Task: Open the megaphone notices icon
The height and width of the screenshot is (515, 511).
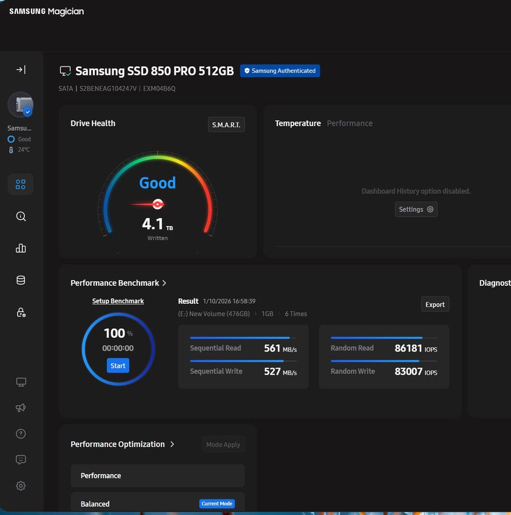Action: [21, 408]
